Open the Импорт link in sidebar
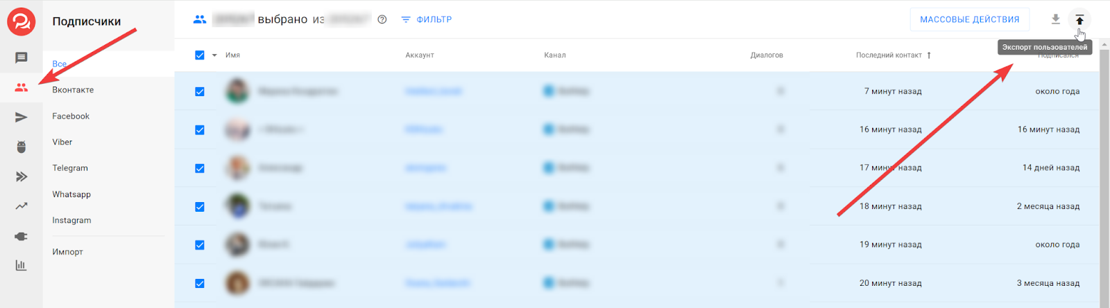The image size is (1110, 308). pos(67,252)
